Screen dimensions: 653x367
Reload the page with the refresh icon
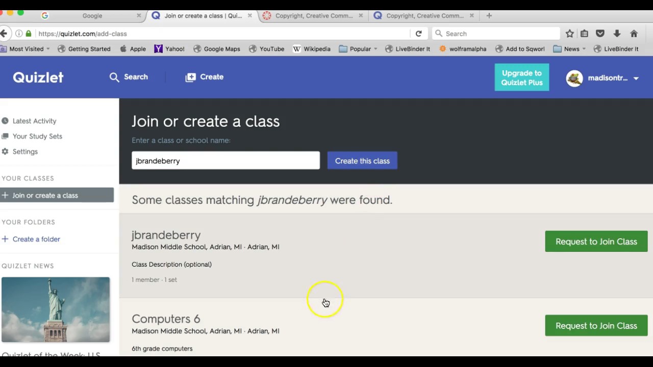pos(418,34)
